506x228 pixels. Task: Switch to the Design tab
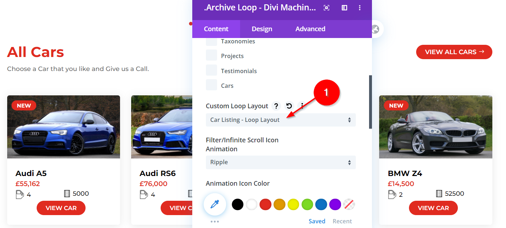coord(262,29)
